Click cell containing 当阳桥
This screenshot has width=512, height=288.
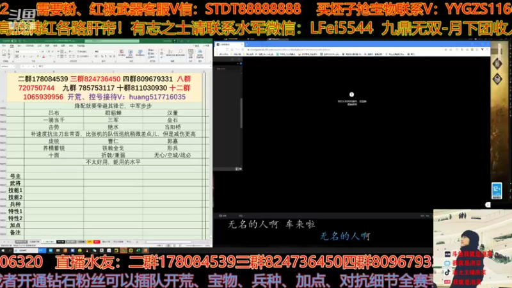(x=172, y=127)
